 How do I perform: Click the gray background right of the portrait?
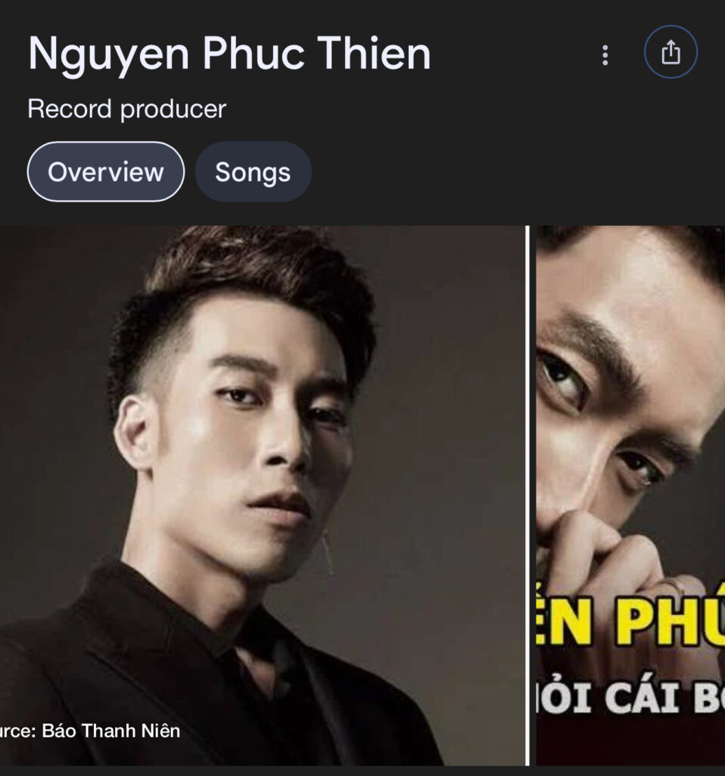click(455, 446)
